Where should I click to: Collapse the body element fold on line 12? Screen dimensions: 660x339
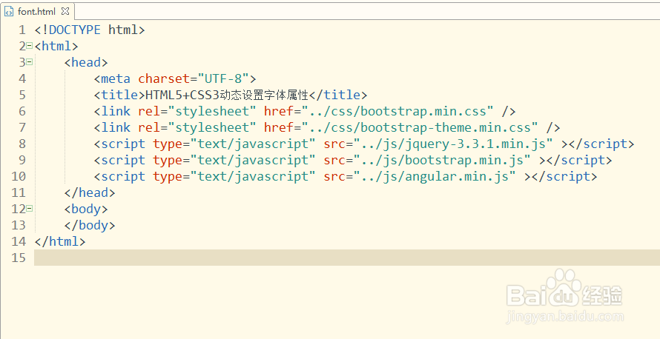[x=29, y=209]
